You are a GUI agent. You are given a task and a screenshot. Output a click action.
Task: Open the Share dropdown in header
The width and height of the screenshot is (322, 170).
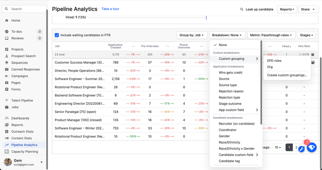pos(308,9)
